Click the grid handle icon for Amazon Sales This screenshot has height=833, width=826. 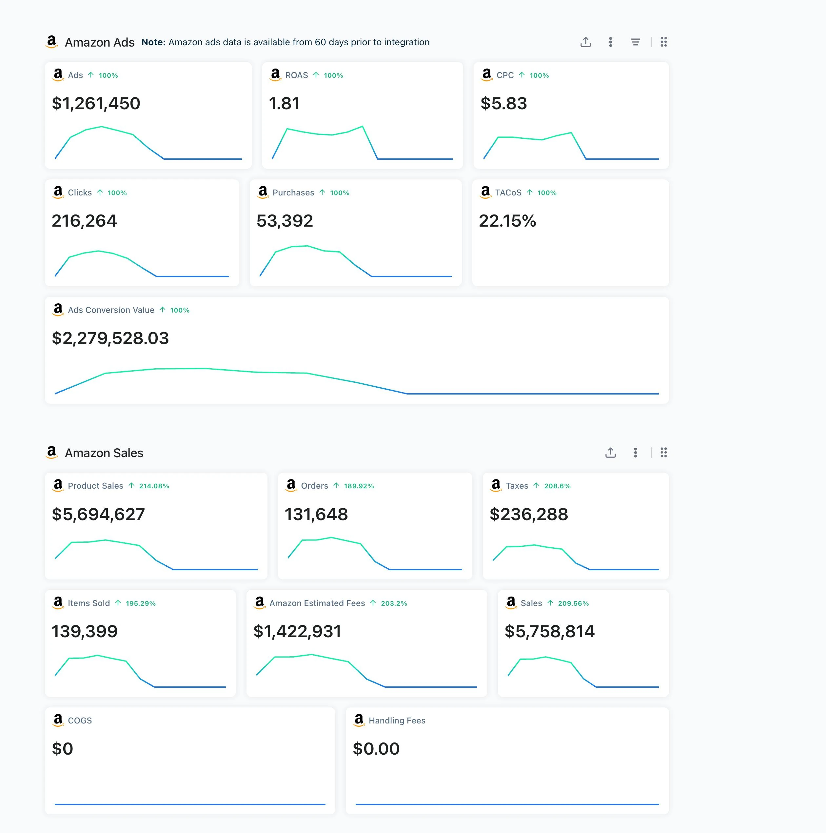click(x=663, y=453)
